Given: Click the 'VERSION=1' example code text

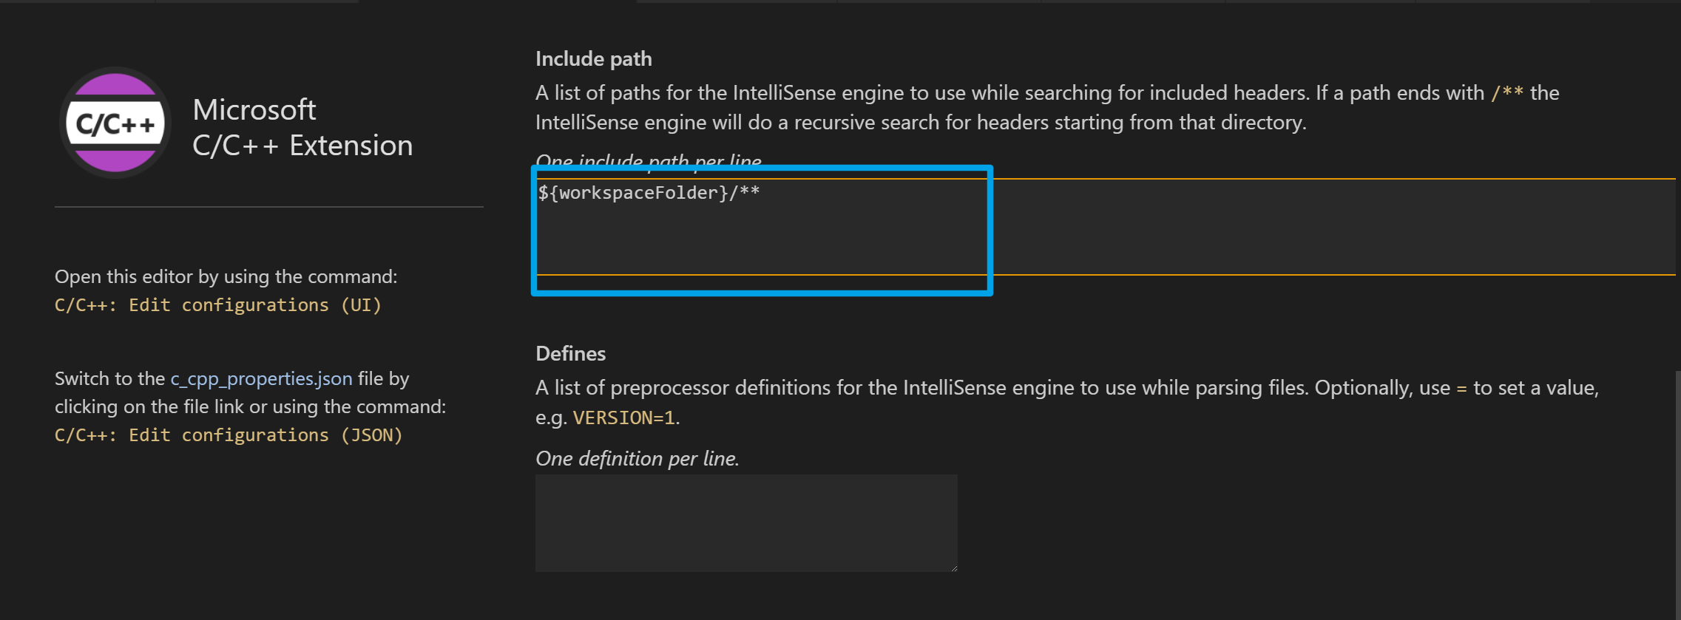Looking at the screenshot, I should 624,418.
